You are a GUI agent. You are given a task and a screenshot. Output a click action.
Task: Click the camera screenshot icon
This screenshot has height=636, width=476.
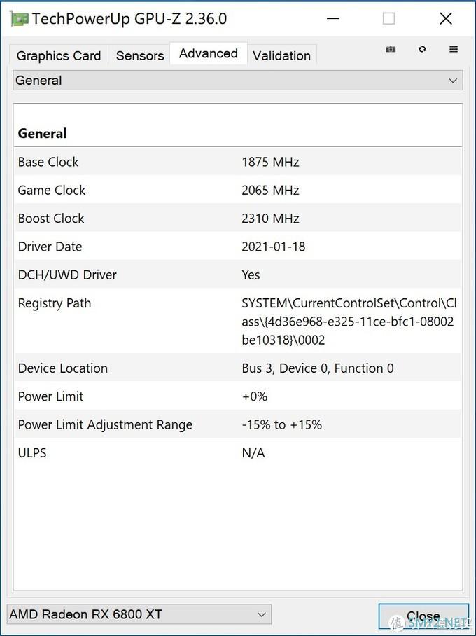391,49
